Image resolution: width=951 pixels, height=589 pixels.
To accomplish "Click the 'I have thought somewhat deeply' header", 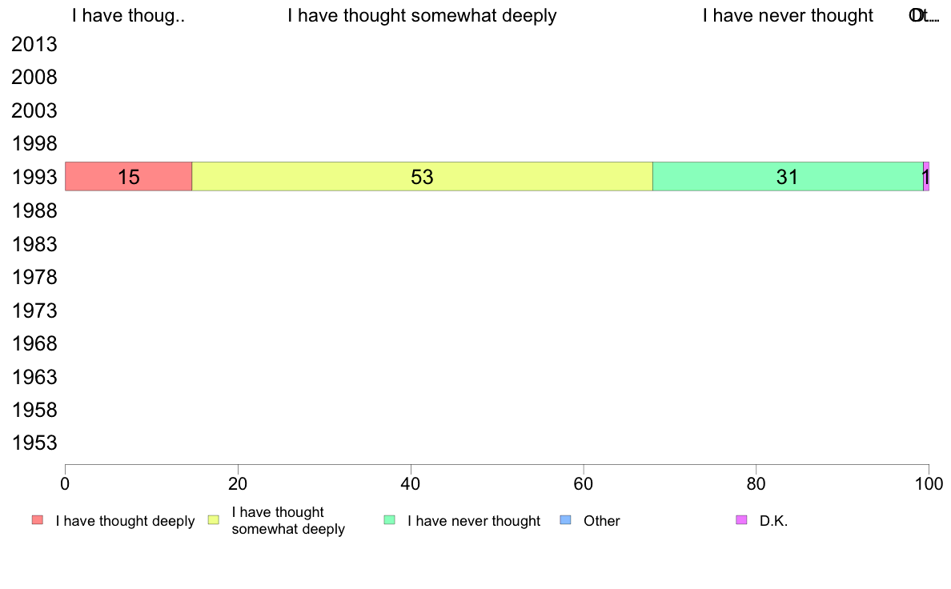I will coord(422,16).
